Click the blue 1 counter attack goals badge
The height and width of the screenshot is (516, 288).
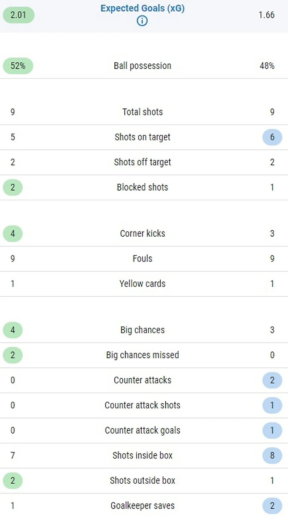[x=272, y=430]
